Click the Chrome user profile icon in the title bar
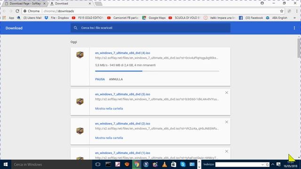The image size is (301, 169). 262,3
